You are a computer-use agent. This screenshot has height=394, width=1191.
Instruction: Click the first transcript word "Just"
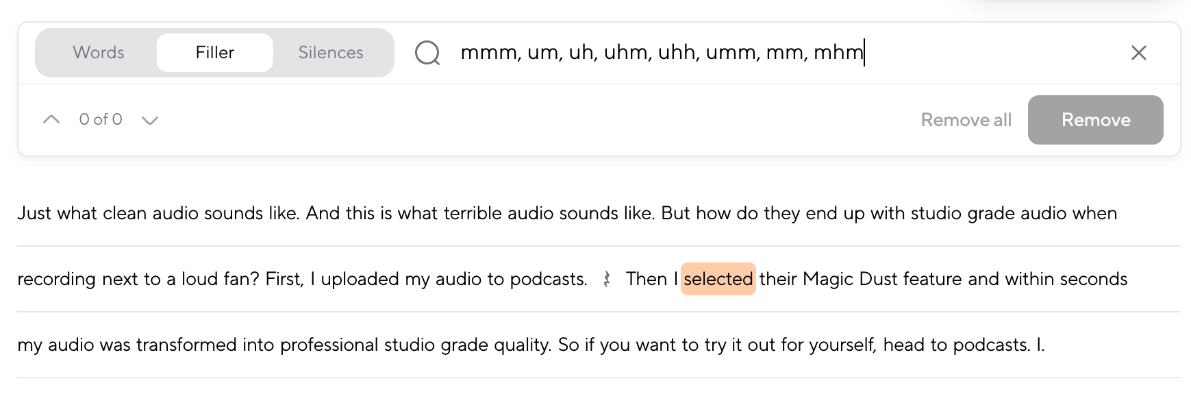[x=34, y=213]
